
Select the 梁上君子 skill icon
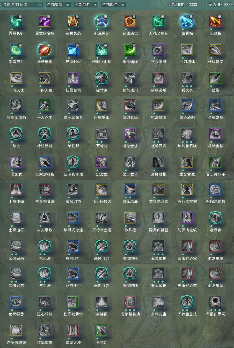[x=130, y=162]
